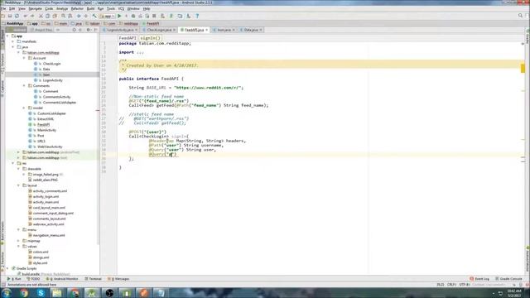Image resolution: width=530 pixels, height=298 pixels.
Task: Open Skype from the taskbar
Action: click(41, 293)
